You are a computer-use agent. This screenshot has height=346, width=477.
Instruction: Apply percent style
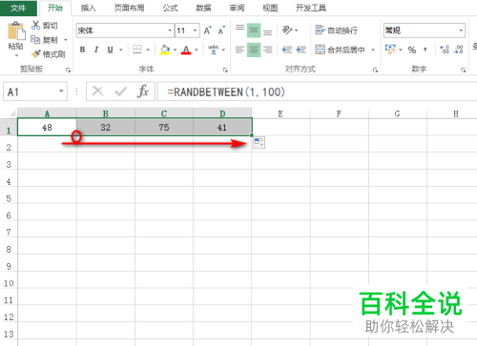click(412, 50)
